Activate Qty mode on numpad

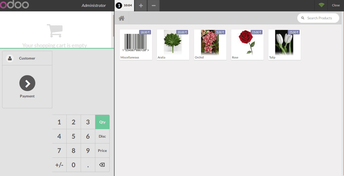click(102, 122)
